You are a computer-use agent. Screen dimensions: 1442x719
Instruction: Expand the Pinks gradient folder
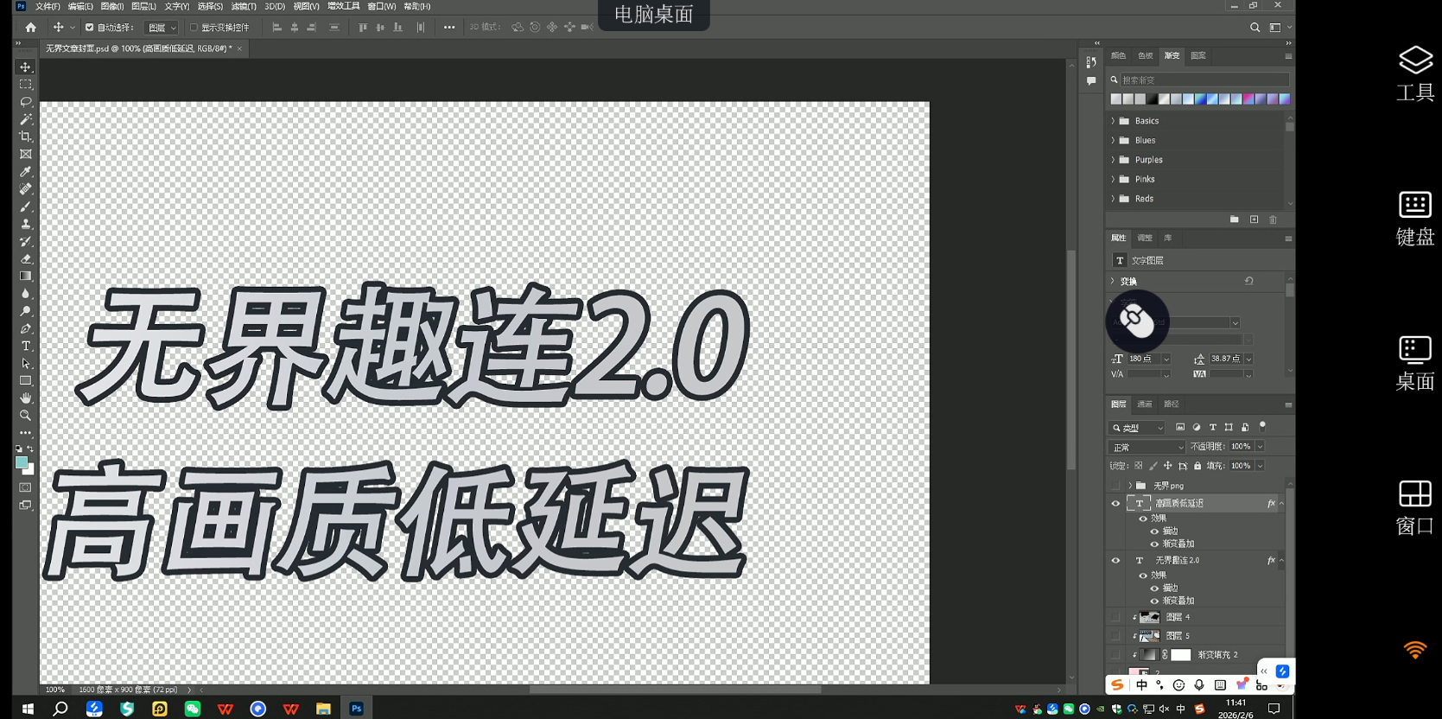click(x=1113, y=179)
